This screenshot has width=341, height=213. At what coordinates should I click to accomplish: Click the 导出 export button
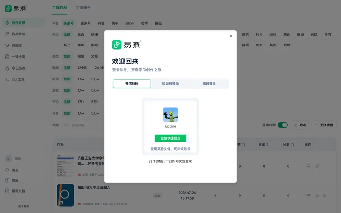click(x=300, y=125)
